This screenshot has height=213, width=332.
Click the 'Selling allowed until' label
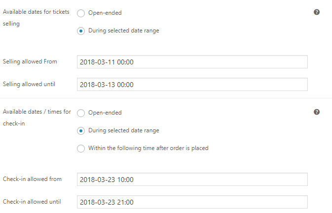29,84
